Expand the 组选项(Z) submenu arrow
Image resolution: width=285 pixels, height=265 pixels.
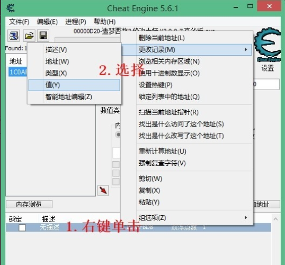coord(246,217)
